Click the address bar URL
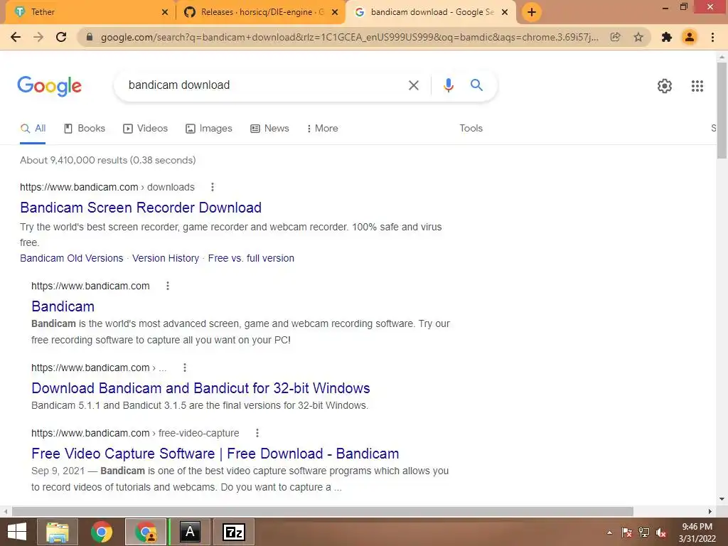728x546 pixels. tap(349, 37)
